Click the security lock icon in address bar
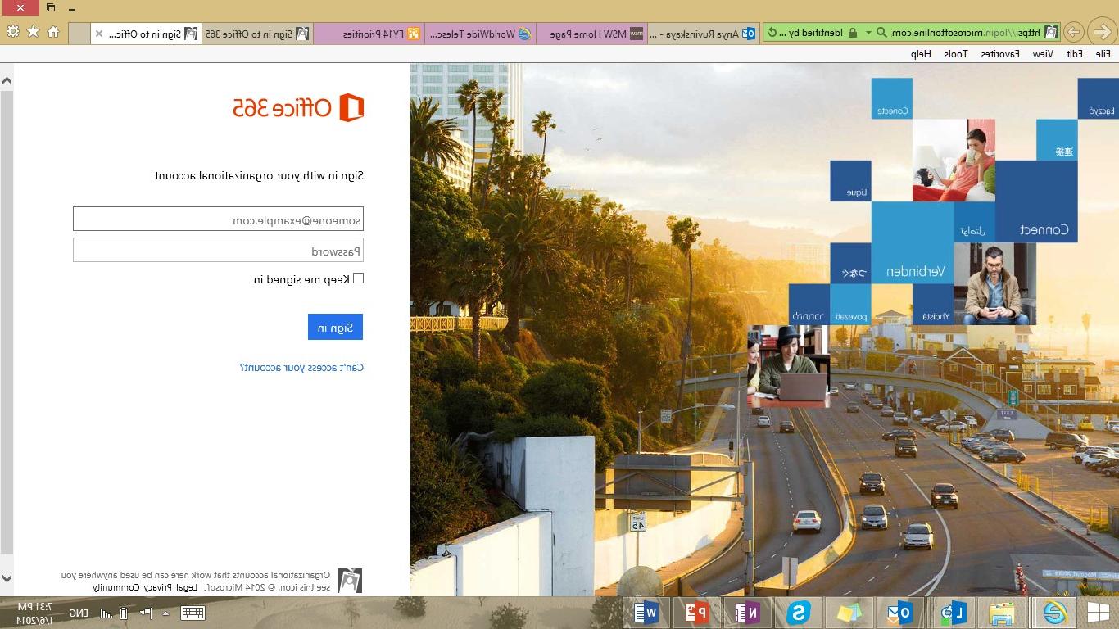The image size is (1119, 629). [853, 33]
